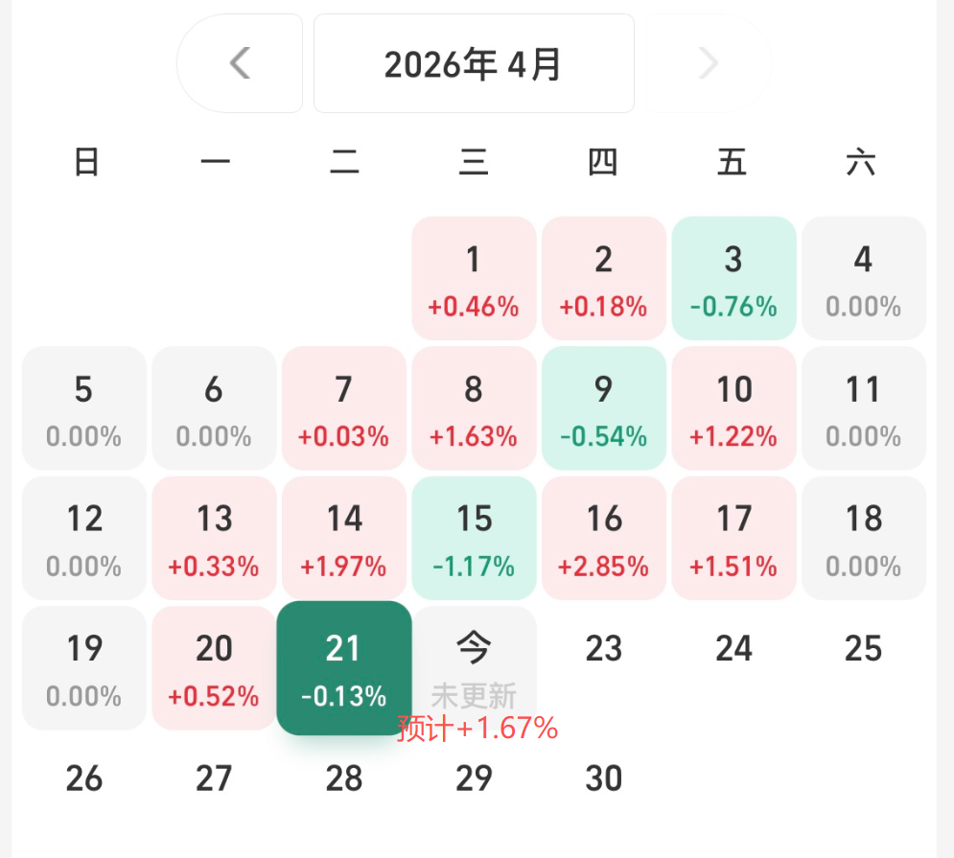Click the 六 weekday header
Screen dimensions: 954x858
click(x=861, y=162)
